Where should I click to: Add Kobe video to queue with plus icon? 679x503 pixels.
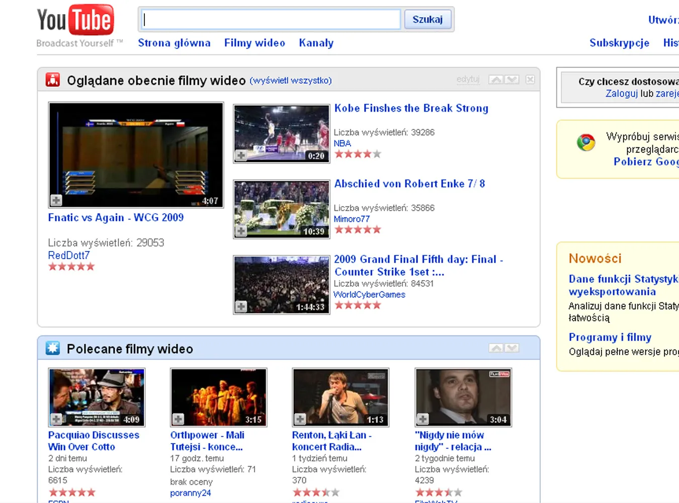point(241,155)
